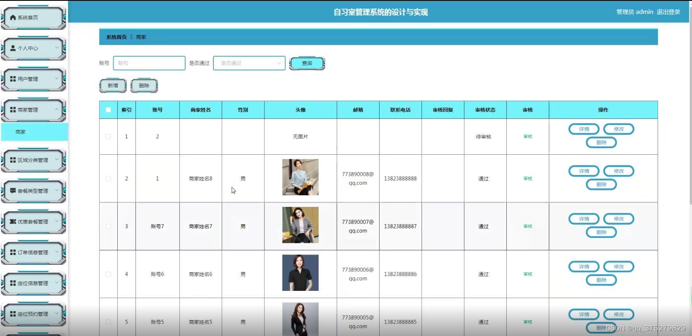Click 删除 for the 待审核 row
This screenshot has width=692, height=336.
coord(601,142)
